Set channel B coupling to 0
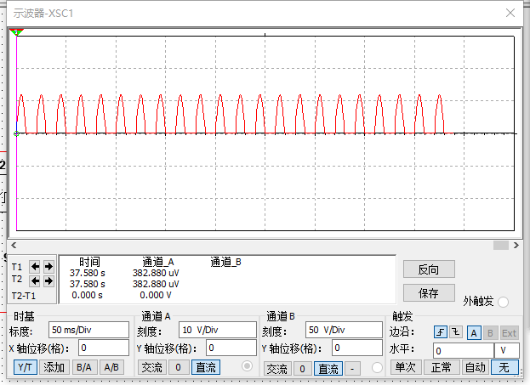This screenshot has height=385, width=530. click(x=302, y=369)
